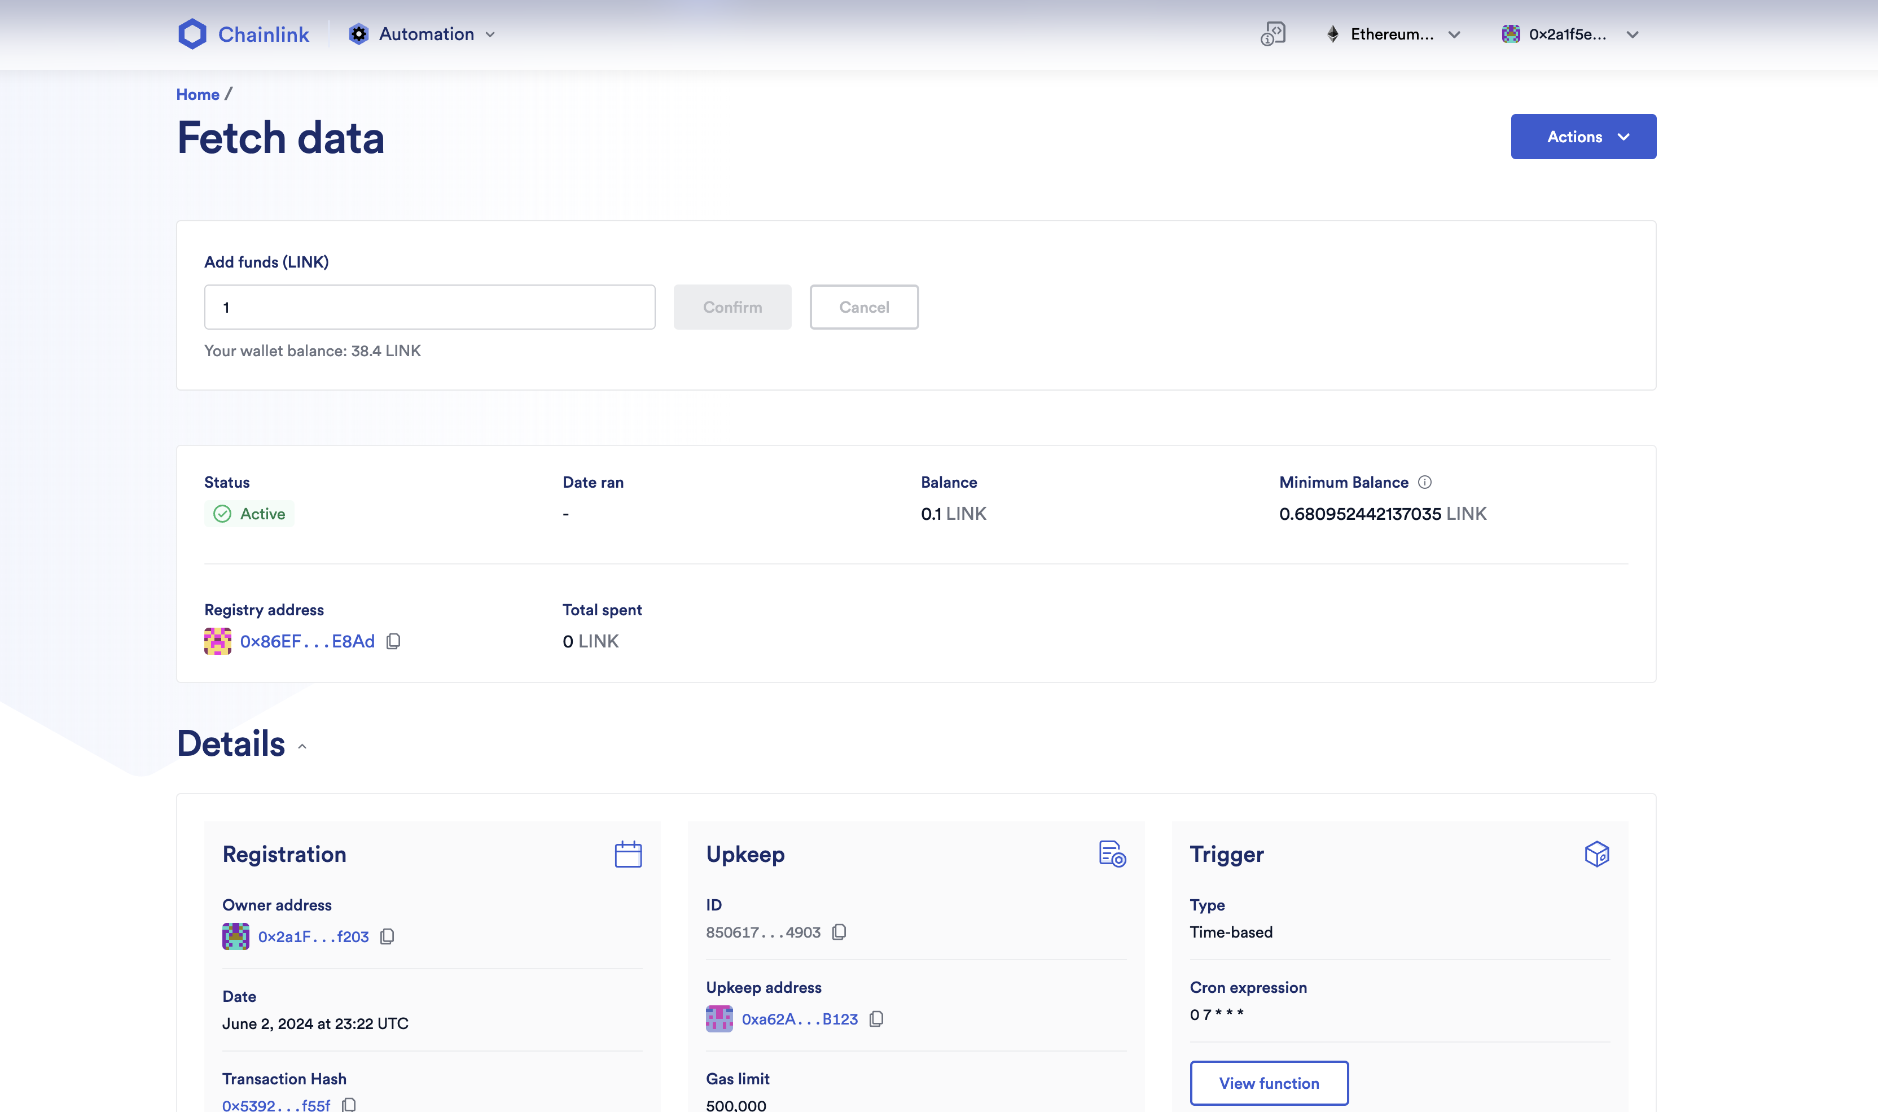The image size is (1878, 1112).
Task: Open the developer tools icon in header
Action: [x=1273, y=34]
